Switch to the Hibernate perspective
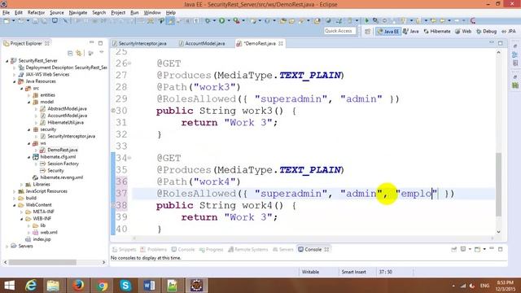The width and height of the screenshot is (521, 293). (x=437, y=31)
